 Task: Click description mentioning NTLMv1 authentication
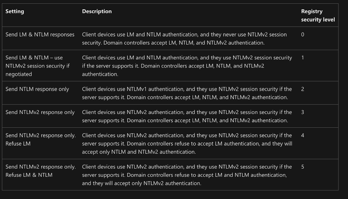click(x=187, y=93)
